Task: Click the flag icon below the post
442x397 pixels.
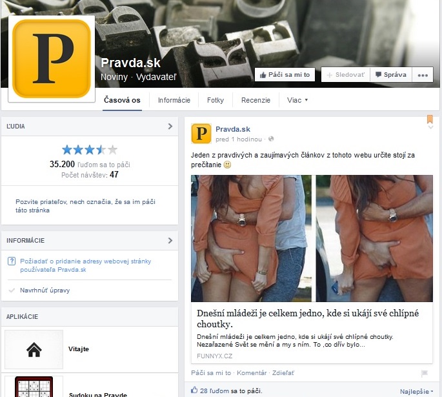Action: pyautogui.click(x=424, y=373)
